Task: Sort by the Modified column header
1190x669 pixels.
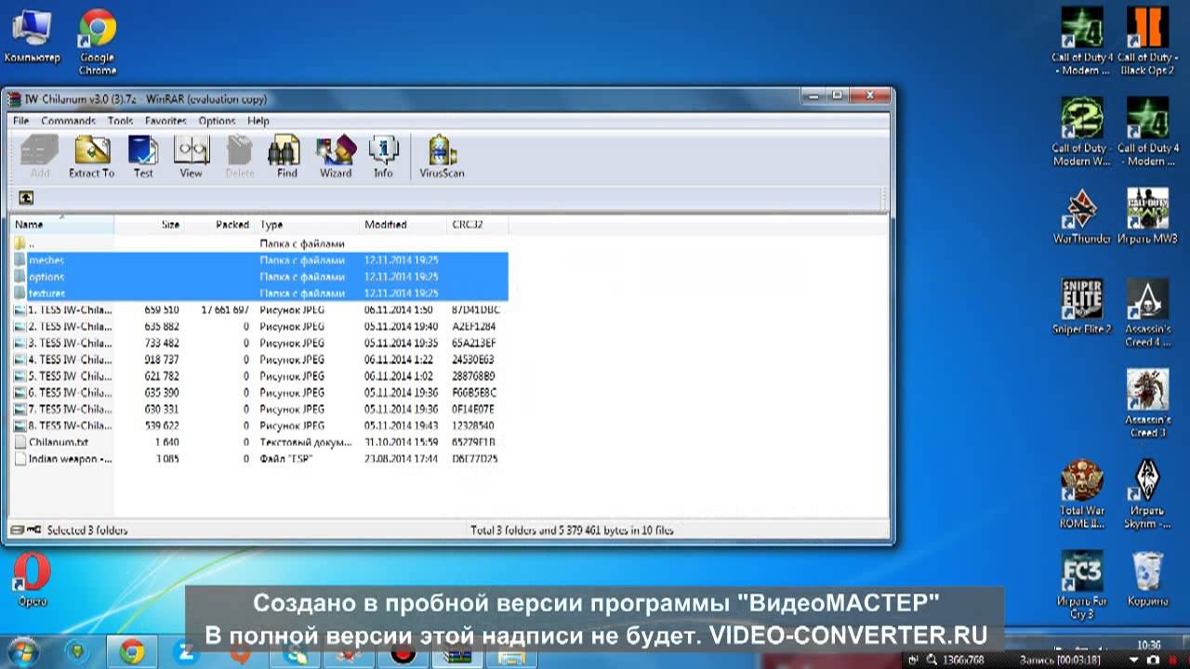Action: 403,224
